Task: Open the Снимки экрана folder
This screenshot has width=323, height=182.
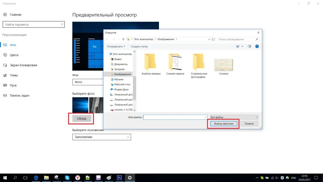Action: tap(175, 64)
